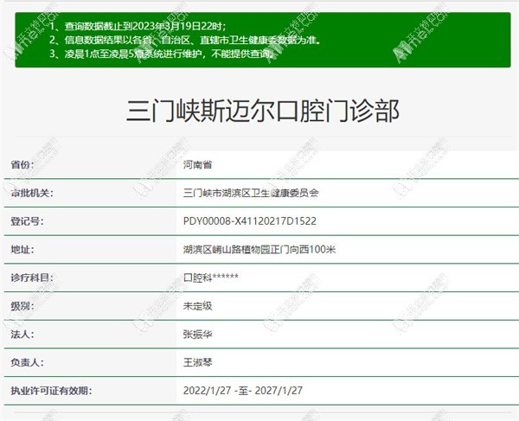The image size is (519, 421).
Task: Click the address 湖滨区崤山路植物园正门向西100米
Action: pos(259,249)
